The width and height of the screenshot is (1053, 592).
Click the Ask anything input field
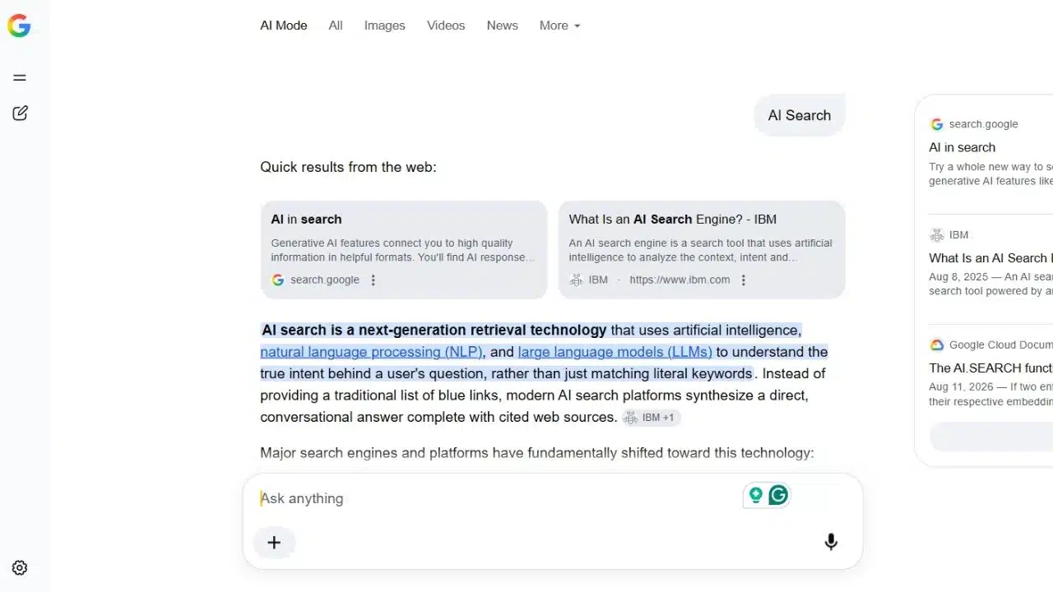[494, 498]
